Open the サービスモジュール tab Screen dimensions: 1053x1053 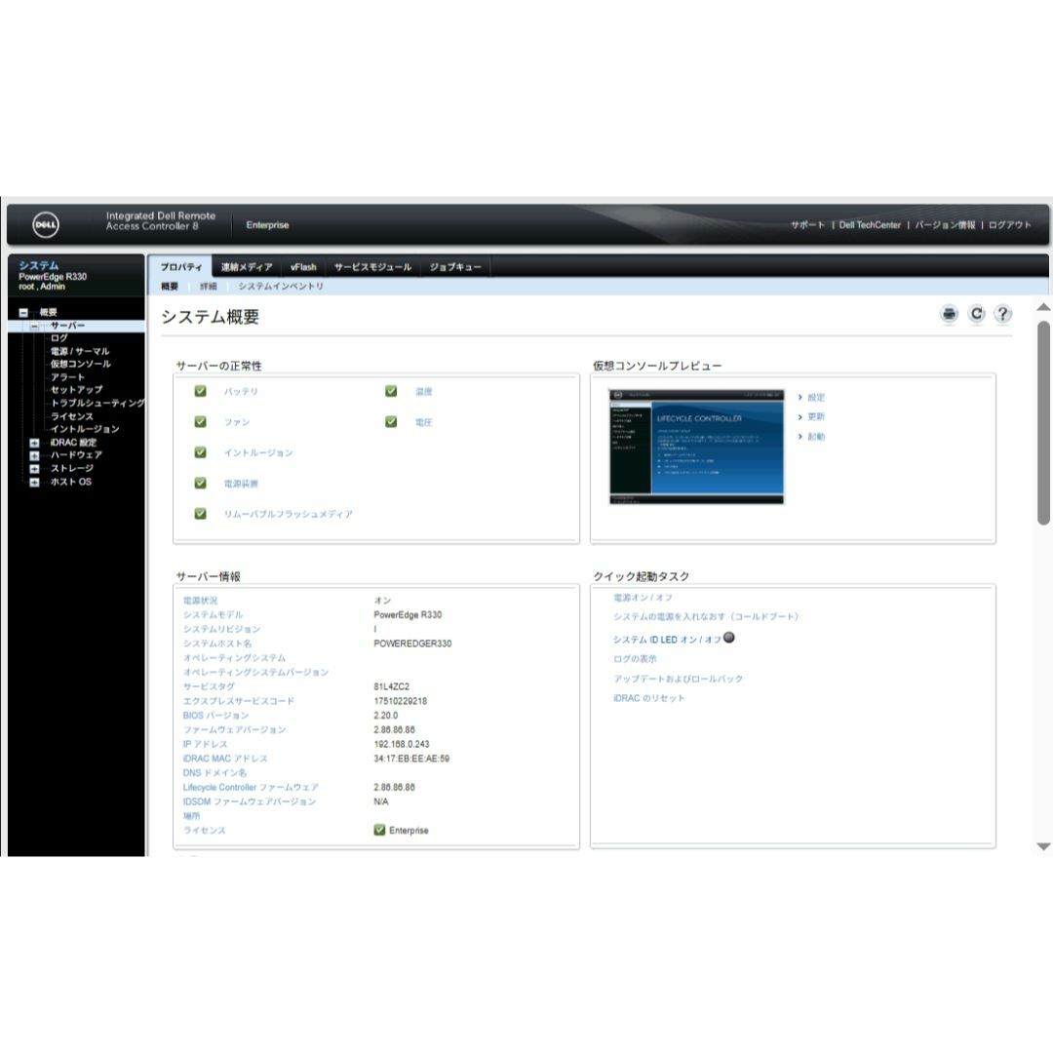click(372, 266)
